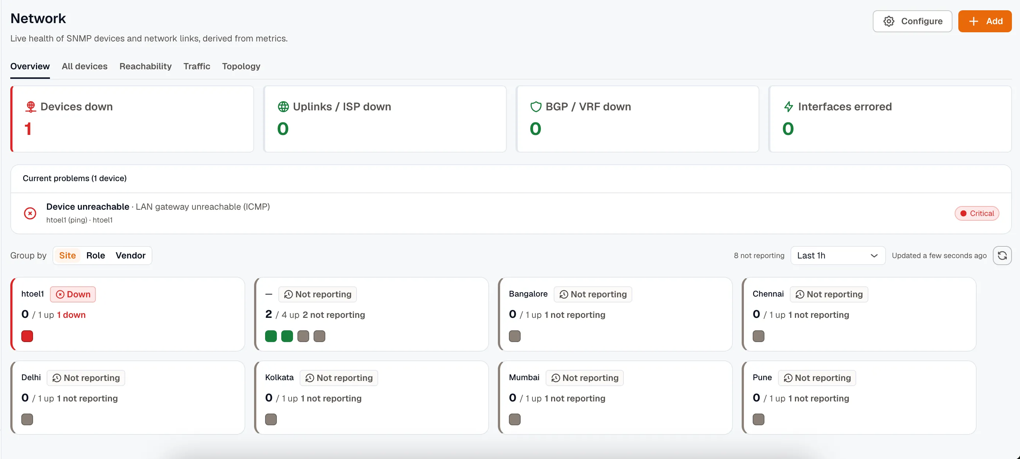Image resolution: width=1020 pixels, height=459 pixels.
Task: Group devices by Site
Action: (67, 256)
